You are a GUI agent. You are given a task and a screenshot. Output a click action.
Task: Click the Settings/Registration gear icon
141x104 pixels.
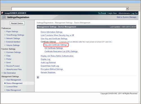pos(4,17)
